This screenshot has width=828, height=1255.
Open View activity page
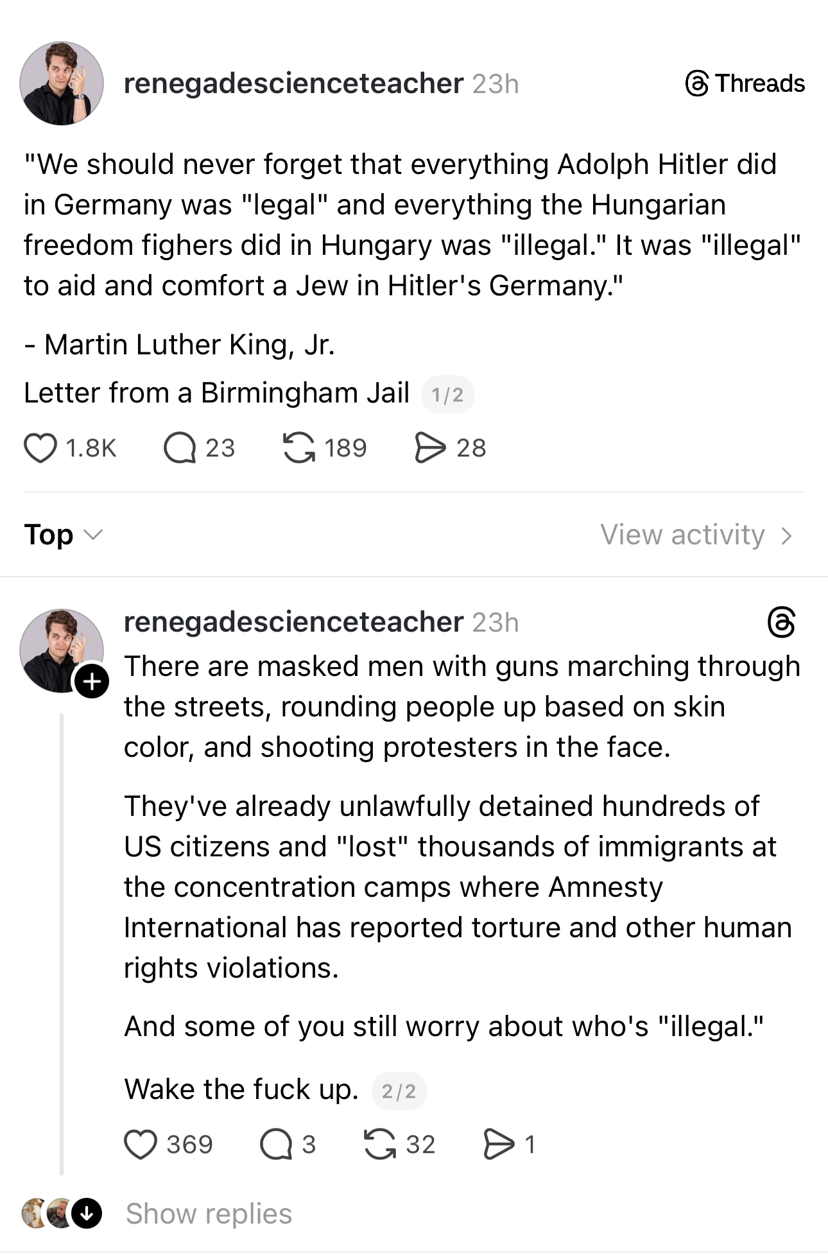click(696, 535)
